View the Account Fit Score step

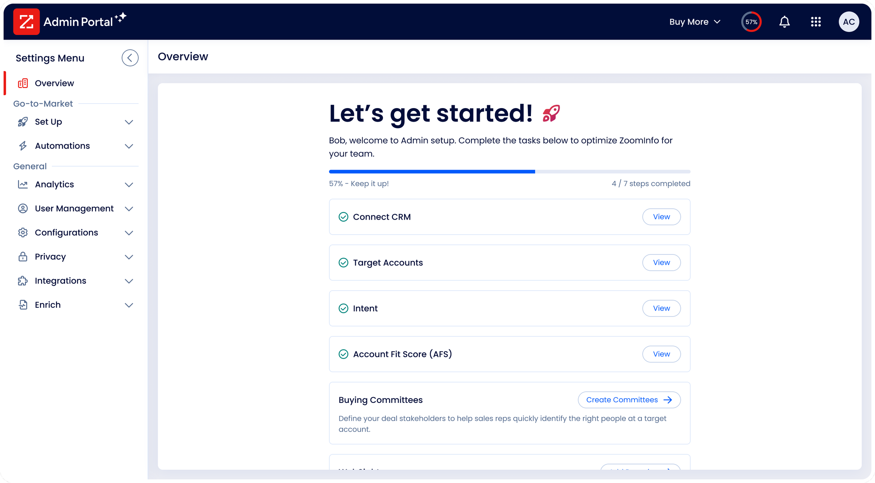pos(661,354)
